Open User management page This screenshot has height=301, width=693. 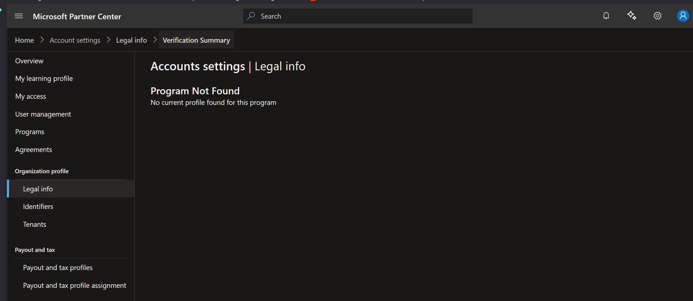pyautogui.click(x=43, y=114)
